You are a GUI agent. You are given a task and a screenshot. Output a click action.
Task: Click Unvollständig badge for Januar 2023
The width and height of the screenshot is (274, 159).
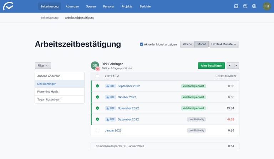(196, 131)
